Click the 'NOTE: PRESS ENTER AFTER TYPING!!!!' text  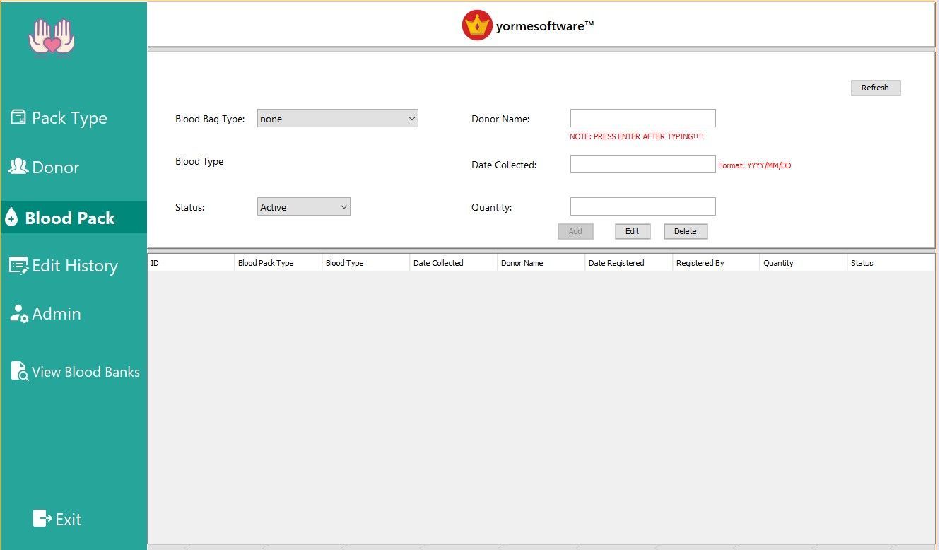(637, 136)
